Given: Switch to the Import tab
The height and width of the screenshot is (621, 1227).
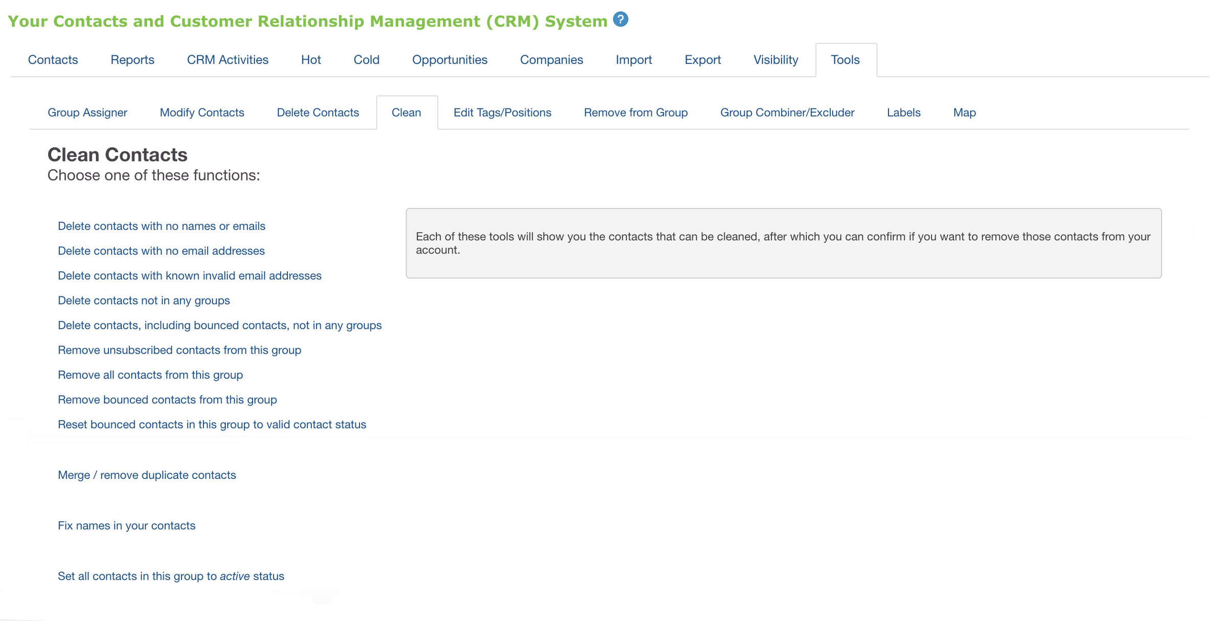Looking at the screenshot, I should pyautogui.click(x=634, y=60).
